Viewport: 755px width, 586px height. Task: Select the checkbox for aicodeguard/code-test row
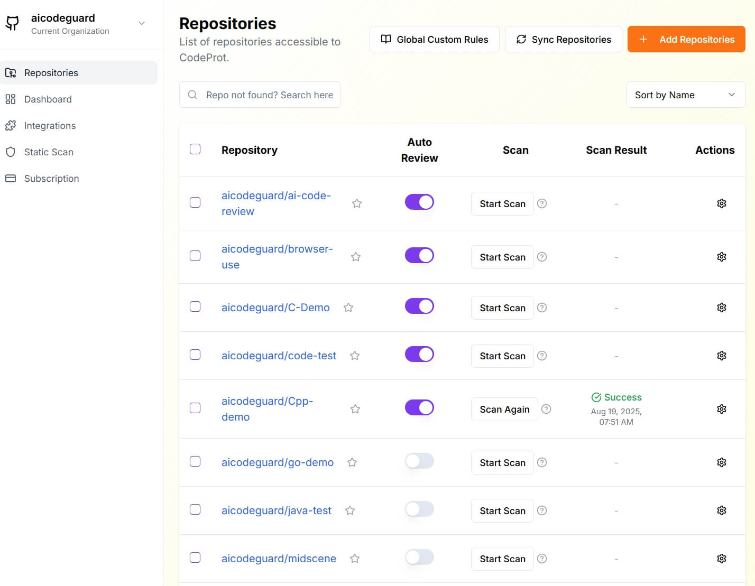coord(195,355)
